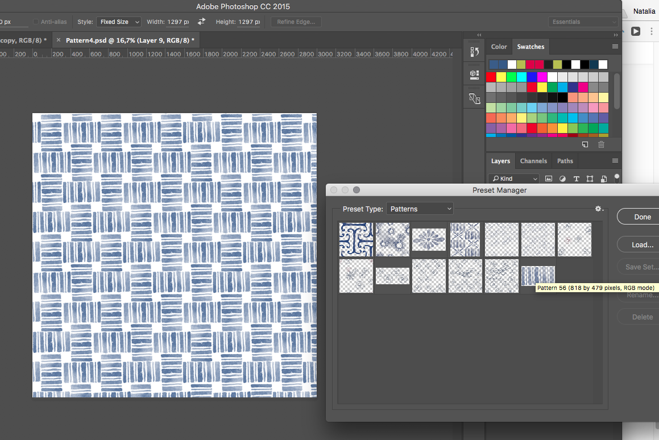
Task: Switch to the Color panel tab
Action: (x=499, y=47)
